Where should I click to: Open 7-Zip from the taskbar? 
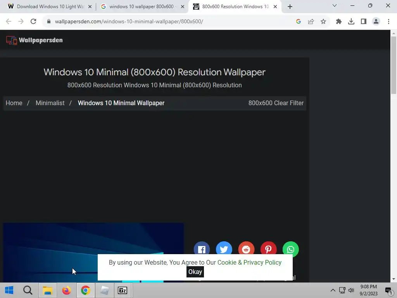tap(123, 290)
